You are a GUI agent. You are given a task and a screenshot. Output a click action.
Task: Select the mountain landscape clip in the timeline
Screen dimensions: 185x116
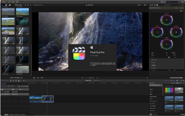click(36, 99)
